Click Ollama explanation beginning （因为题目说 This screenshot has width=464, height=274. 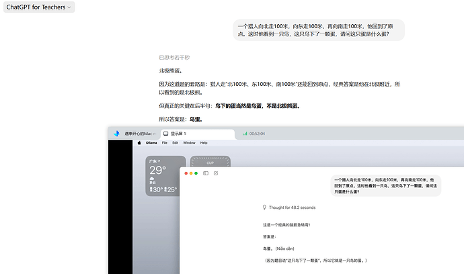[315, 261]
